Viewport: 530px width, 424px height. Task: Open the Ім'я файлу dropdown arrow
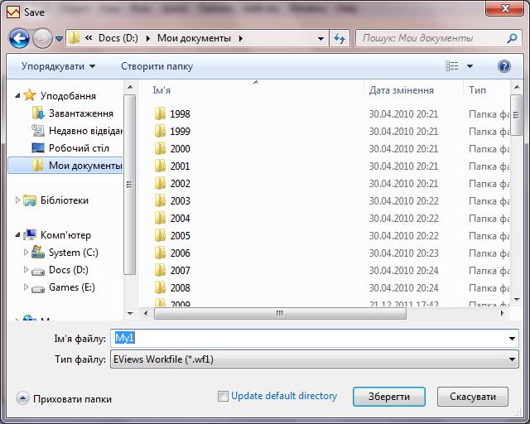(512, 339)
